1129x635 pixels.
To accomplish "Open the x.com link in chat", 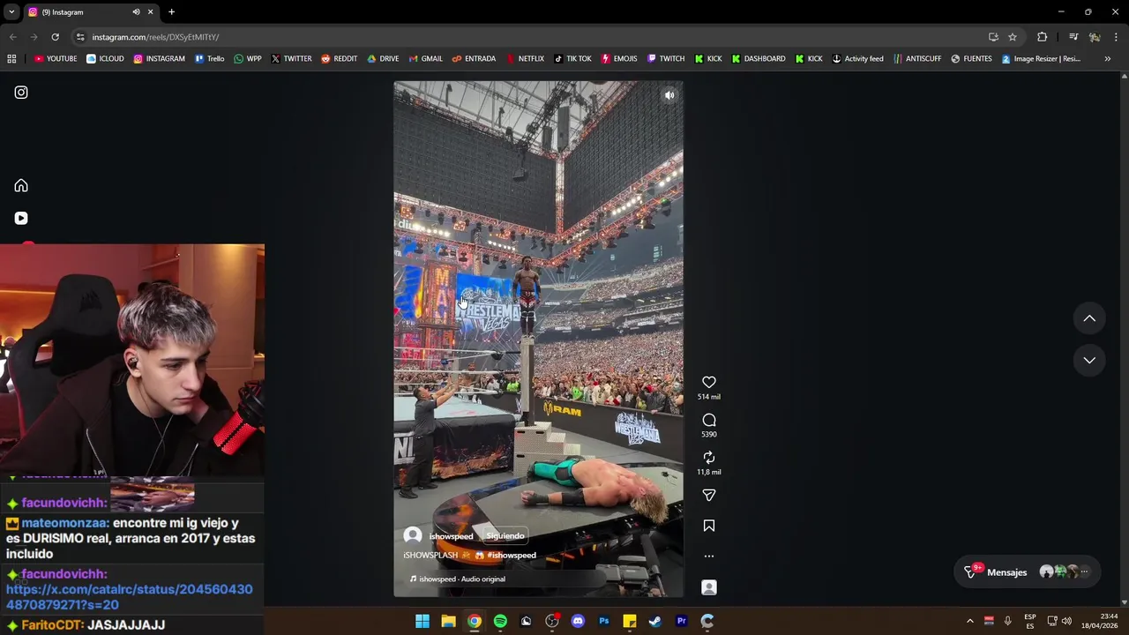I will [129, 597].
